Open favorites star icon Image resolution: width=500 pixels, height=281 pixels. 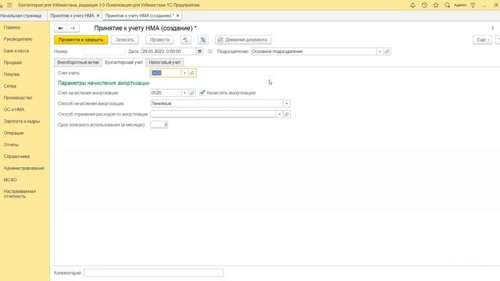click(x=436, y=5)
